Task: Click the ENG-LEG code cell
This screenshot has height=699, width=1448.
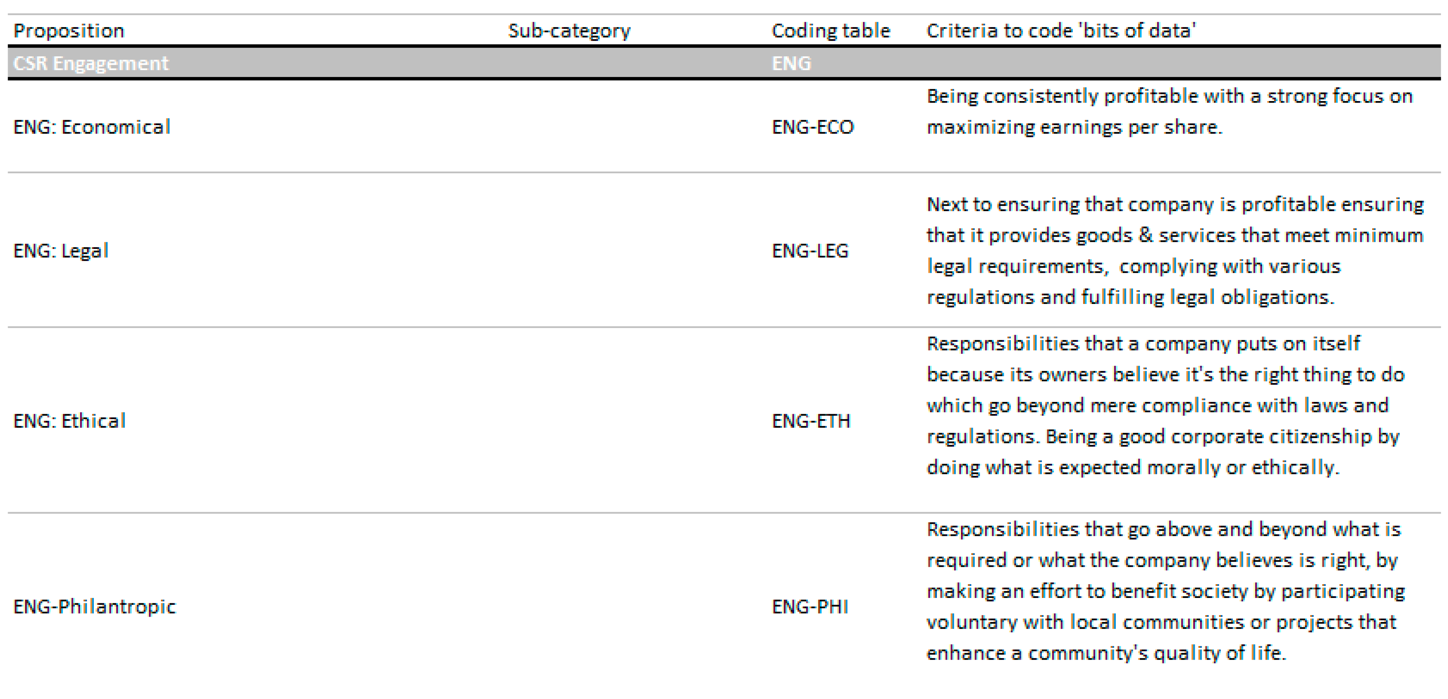Action: tap(809, 250)
